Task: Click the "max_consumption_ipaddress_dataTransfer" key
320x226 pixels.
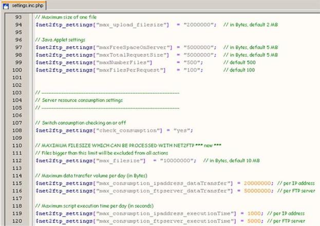Action: coord(164,183)
